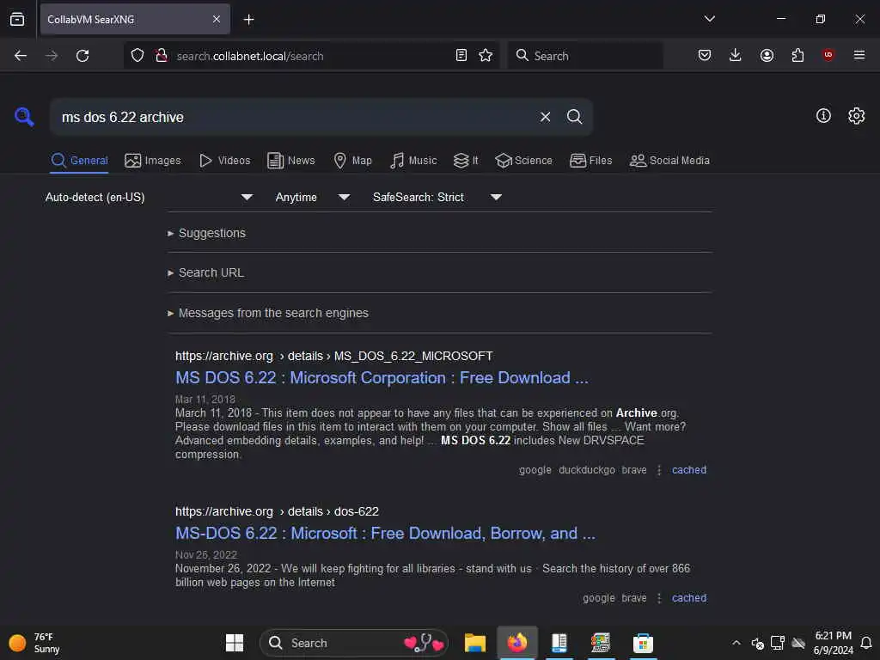The width and height of the screenshot is (880, 660).
Task: Open uBlock Origin extension icon
Action: pyautogui.click(x=828, y=54)
